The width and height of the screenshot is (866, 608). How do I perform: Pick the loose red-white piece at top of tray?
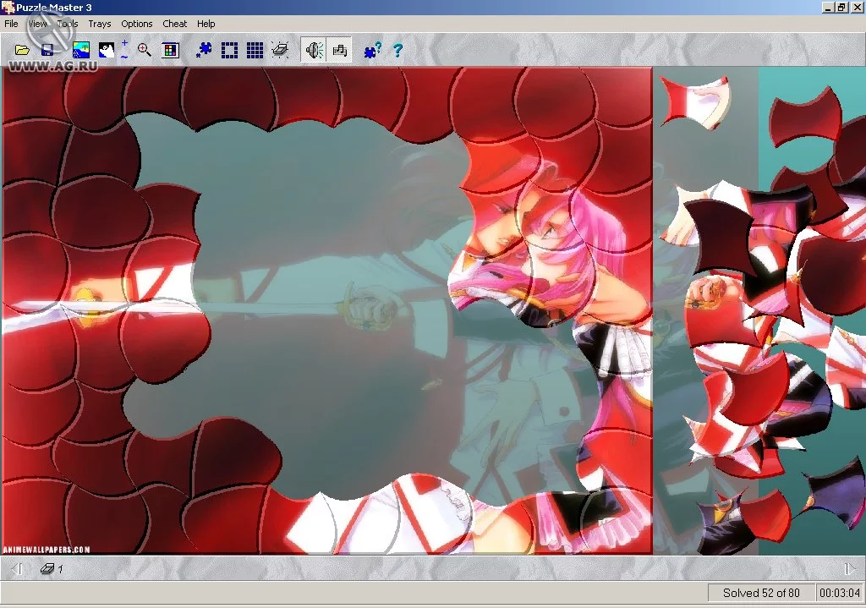click(x=695, y=101)
